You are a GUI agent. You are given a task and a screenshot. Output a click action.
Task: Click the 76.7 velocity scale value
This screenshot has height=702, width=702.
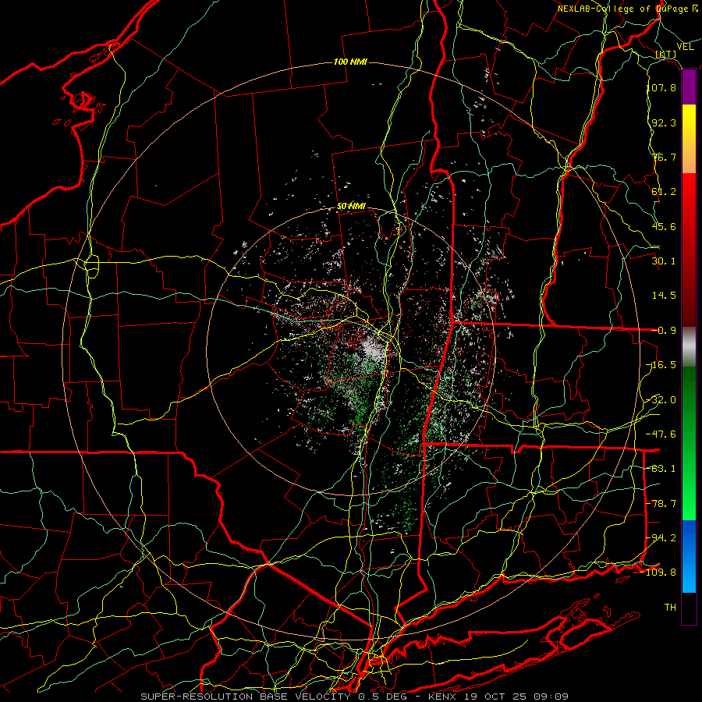coord(664,157)
